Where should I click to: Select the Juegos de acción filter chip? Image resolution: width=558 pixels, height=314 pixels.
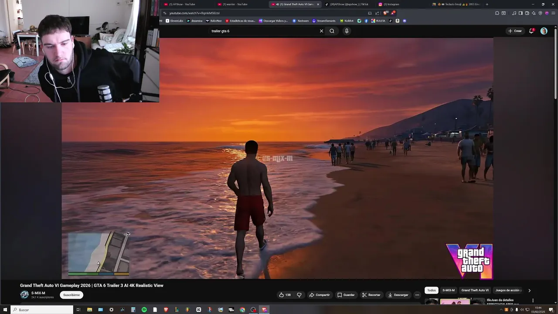point(508,290)
